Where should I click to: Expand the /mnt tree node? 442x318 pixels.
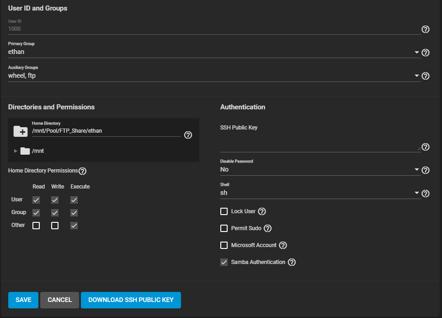point(16,151)
